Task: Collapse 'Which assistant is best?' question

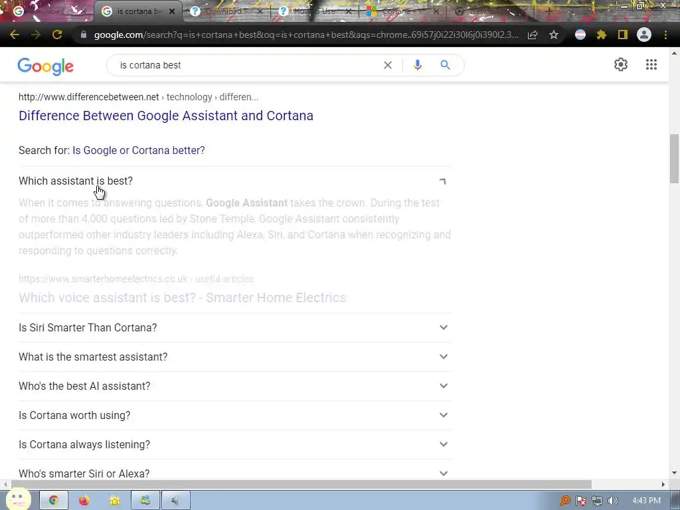Action: coord(234,181)
